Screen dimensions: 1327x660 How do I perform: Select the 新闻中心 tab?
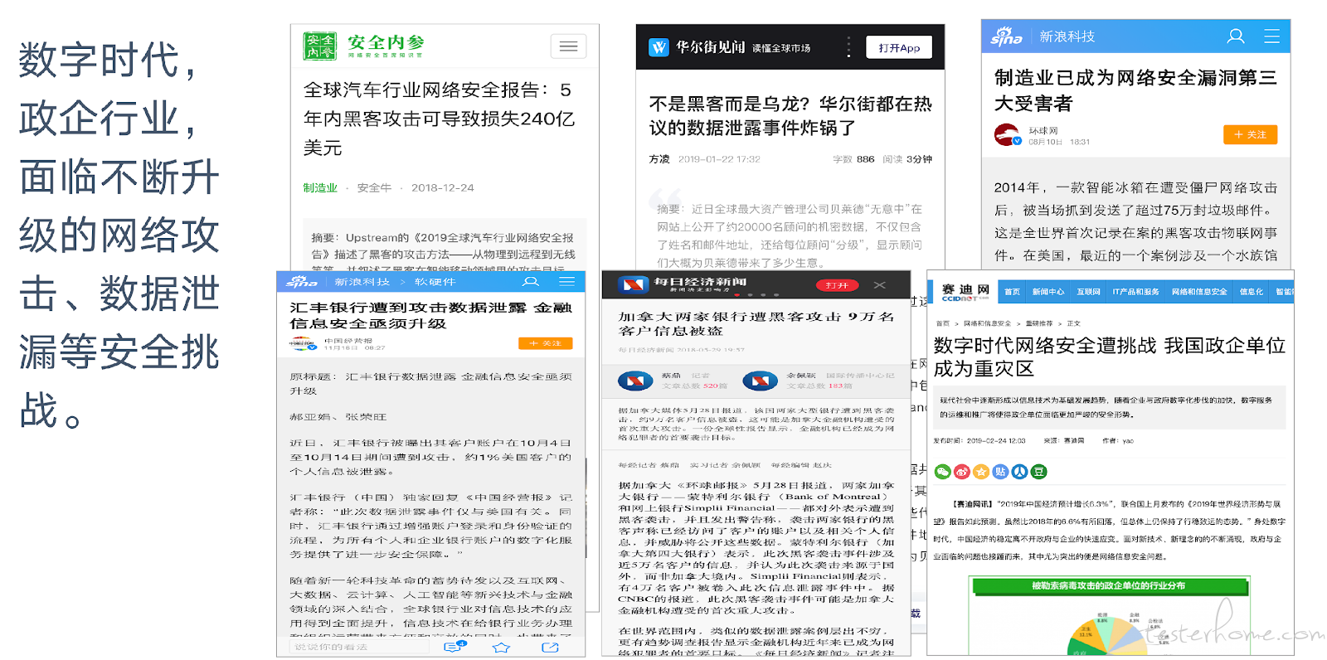pos(1048,292)
